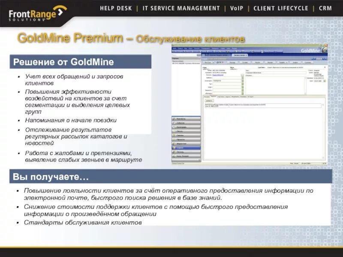Click the FrontRange Solutions logo

[x=38, y=13]
